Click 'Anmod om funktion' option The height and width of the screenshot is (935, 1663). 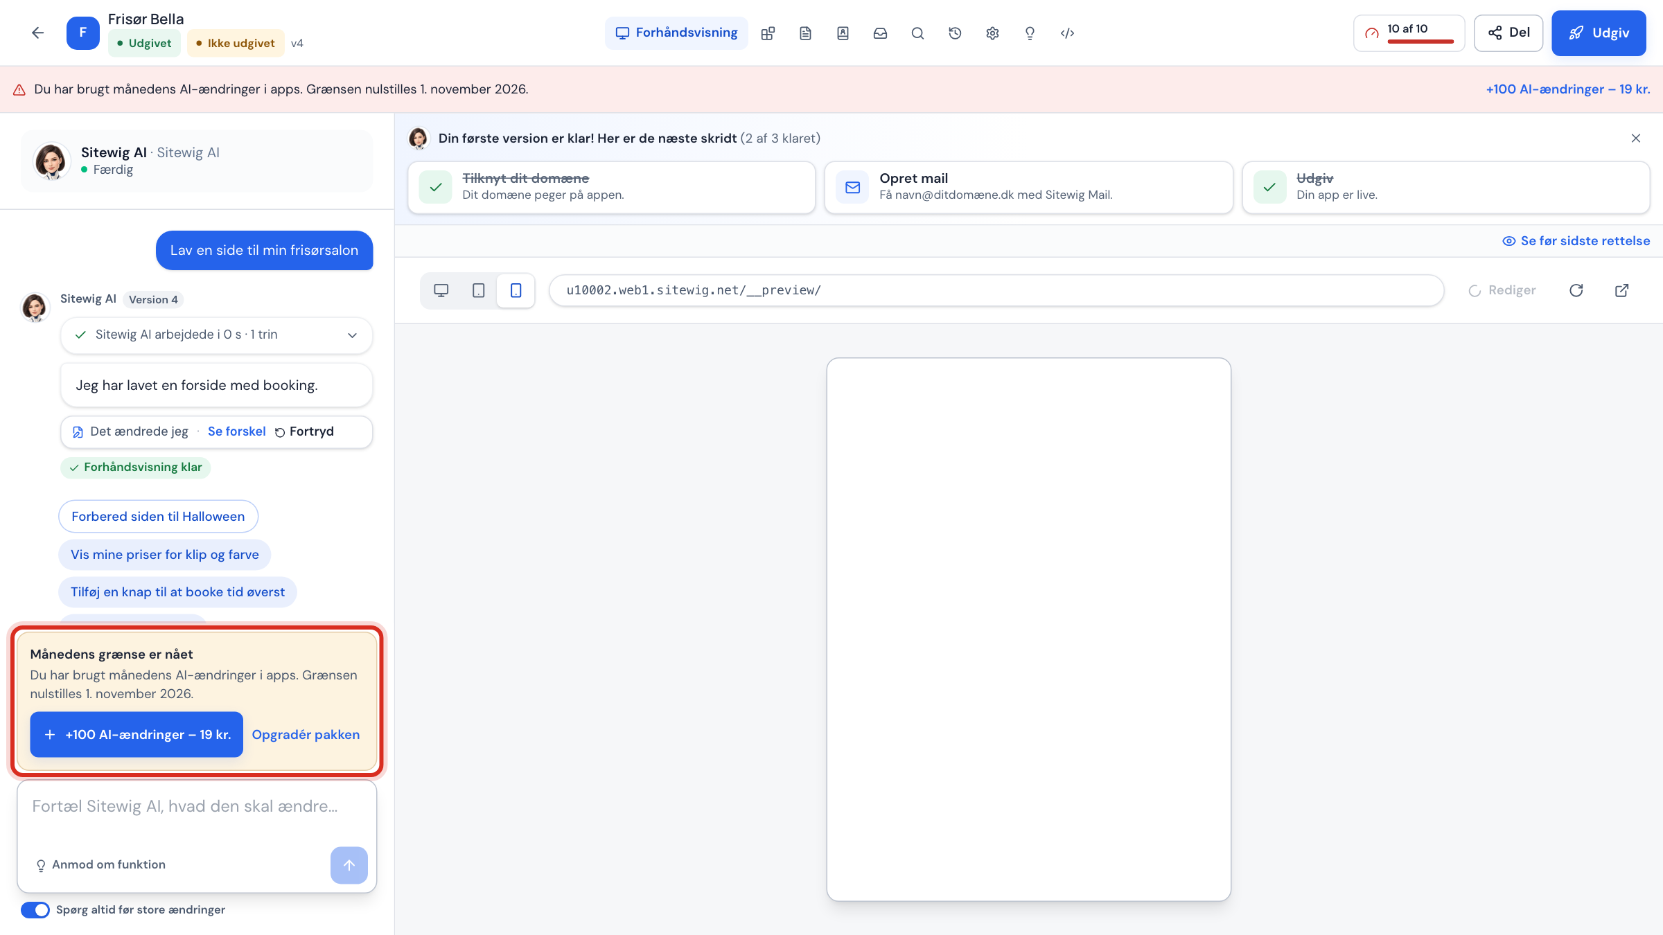pyautogui.click(x=100, y=865)
